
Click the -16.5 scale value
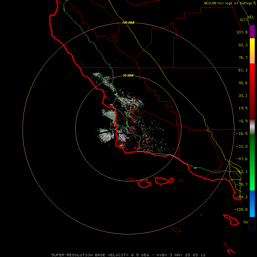[x=242, y=134]
